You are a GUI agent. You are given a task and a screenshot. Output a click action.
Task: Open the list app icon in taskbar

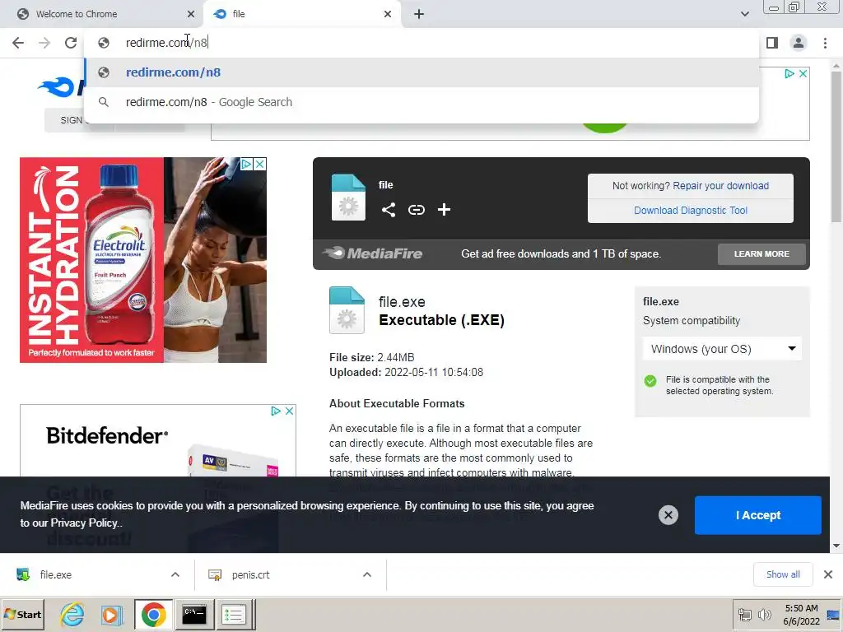pos(233,614)
